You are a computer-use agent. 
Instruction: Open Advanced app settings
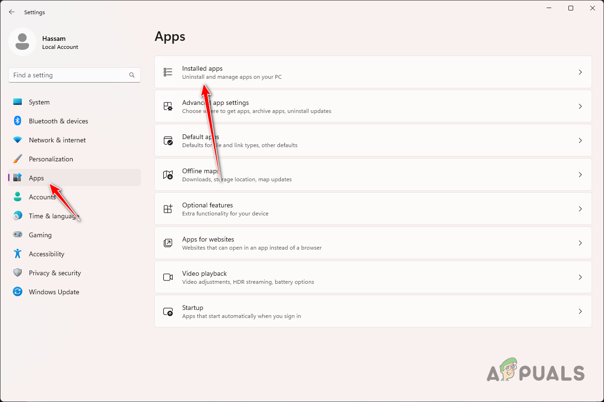215,103
